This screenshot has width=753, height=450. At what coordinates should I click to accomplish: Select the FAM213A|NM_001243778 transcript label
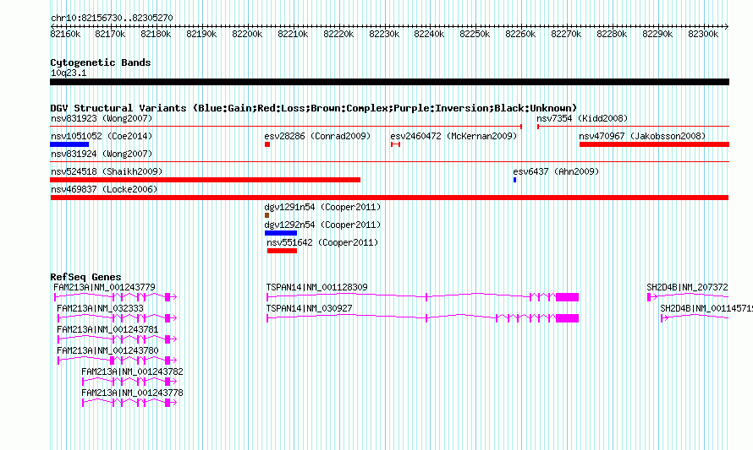(x=132, y=393)
